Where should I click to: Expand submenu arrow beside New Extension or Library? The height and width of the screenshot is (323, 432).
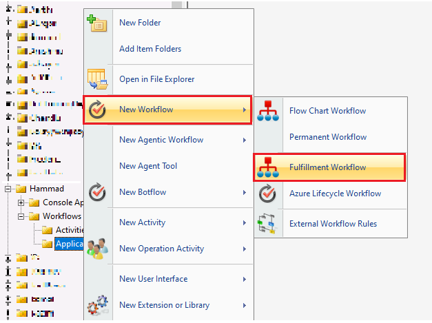coord(245,305)
